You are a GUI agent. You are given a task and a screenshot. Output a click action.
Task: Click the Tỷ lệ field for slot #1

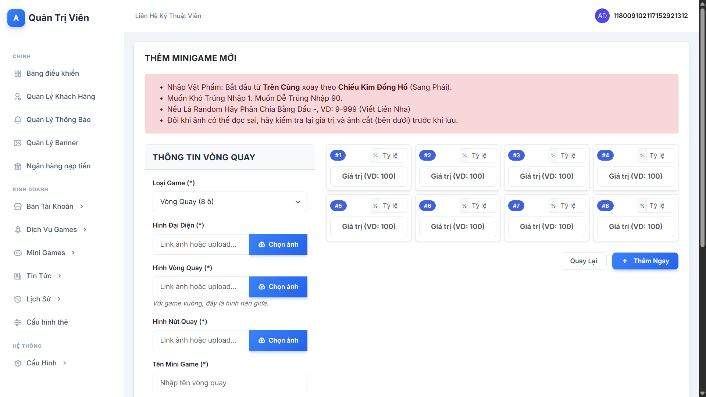pos(393,155)
